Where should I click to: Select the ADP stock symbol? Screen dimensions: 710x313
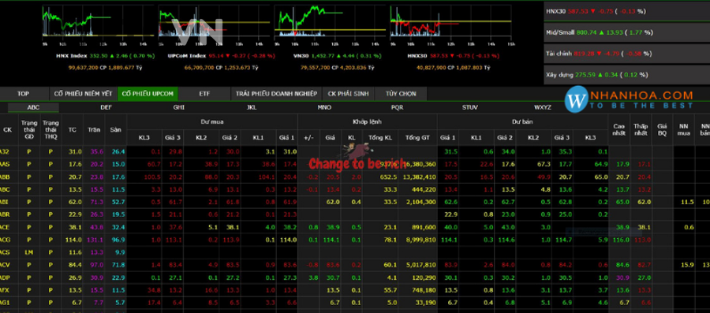pyautogui.click(x=6, y=278)
